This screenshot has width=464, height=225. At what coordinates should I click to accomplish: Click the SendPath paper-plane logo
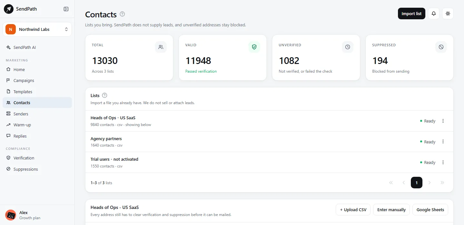click(x=9, y=9)
